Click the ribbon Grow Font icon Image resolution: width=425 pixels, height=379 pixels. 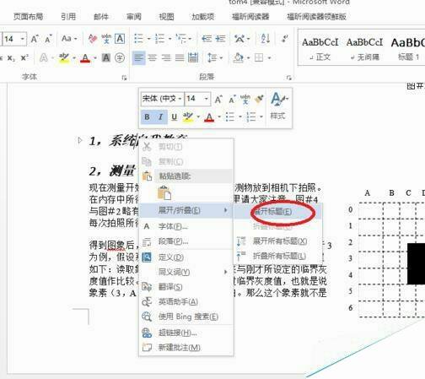[35, 39]
